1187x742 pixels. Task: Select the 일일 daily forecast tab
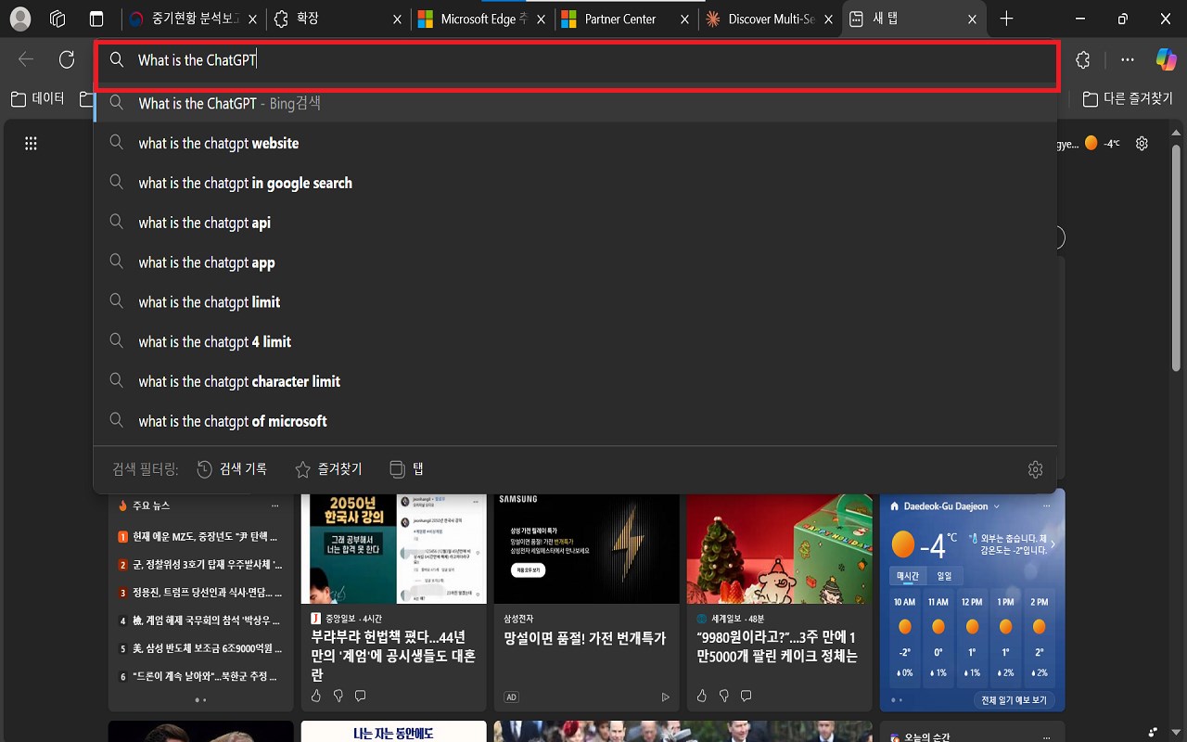click(944, 576)
